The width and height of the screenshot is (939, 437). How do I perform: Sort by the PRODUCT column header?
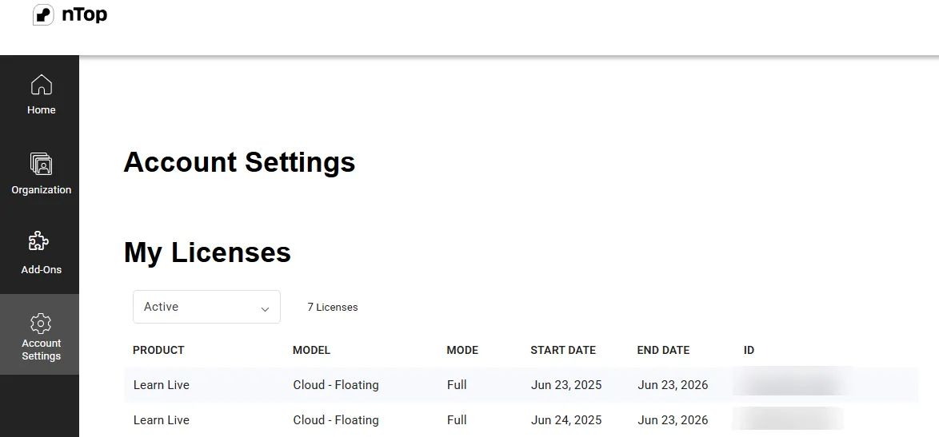tap(158, 350)
